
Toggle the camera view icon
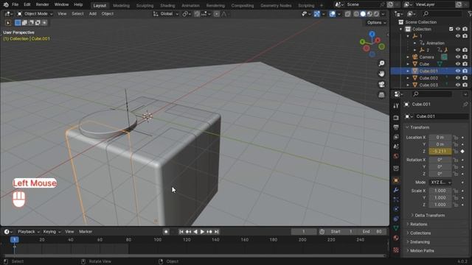[x=382, y=84]
